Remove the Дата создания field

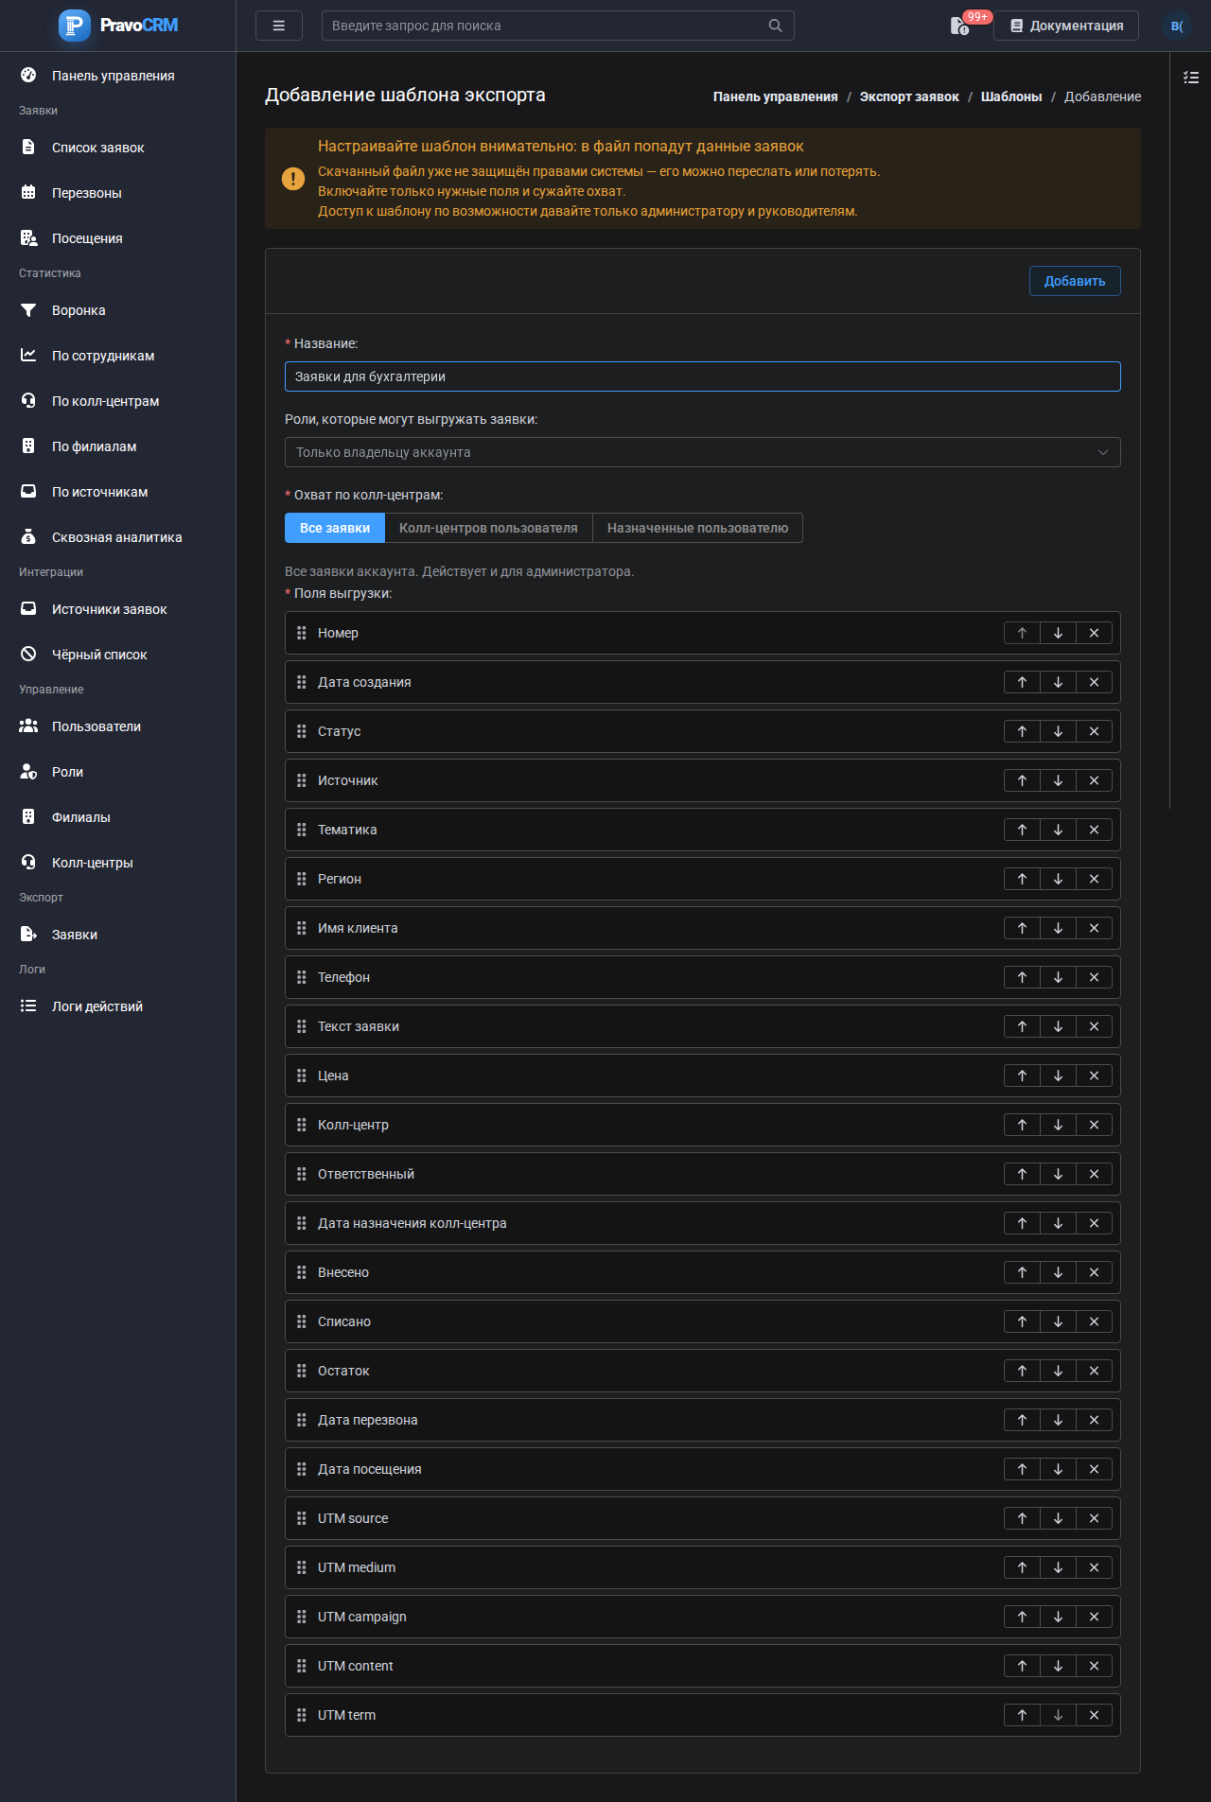(1094, 682)
